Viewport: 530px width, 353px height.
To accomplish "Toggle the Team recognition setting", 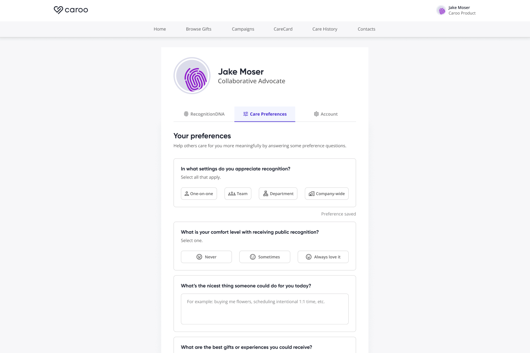I will pyautogui.click(x=238, y=194).
